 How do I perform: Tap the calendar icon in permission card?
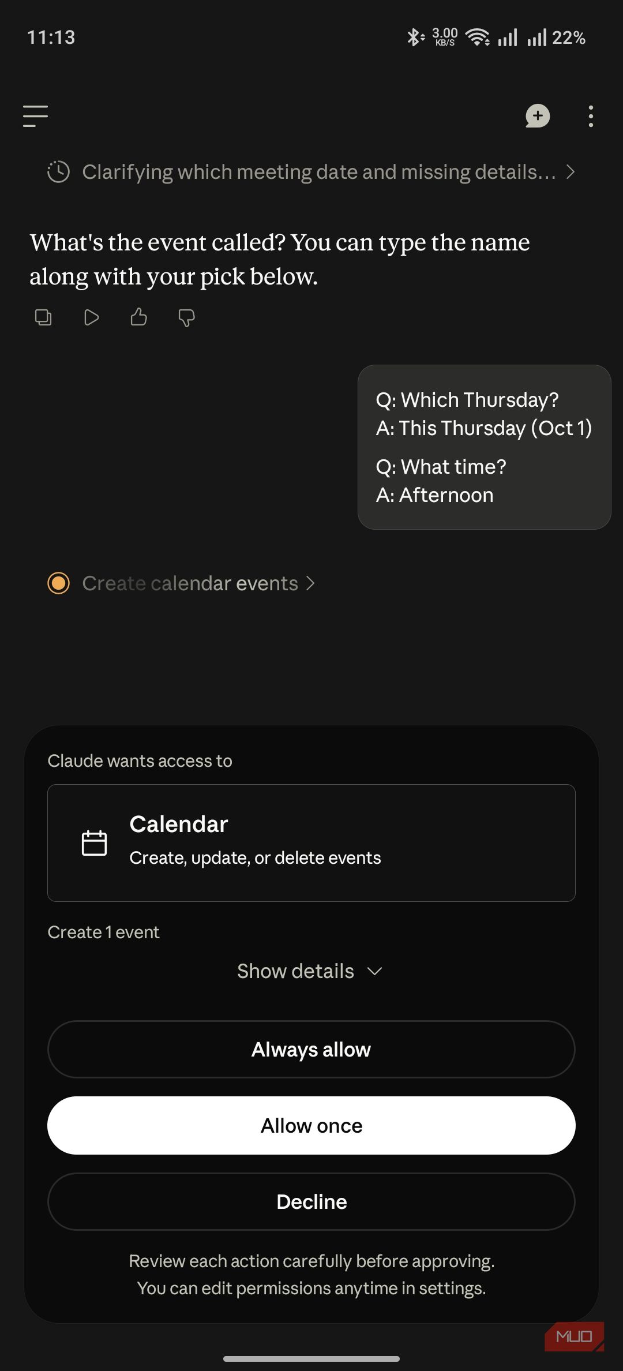[x=94, y=843]
